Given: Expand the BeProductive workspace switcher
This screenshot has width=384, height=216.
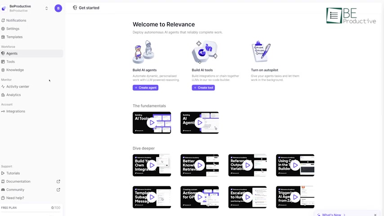Looking at the screenshot, I should click(46, 9).
